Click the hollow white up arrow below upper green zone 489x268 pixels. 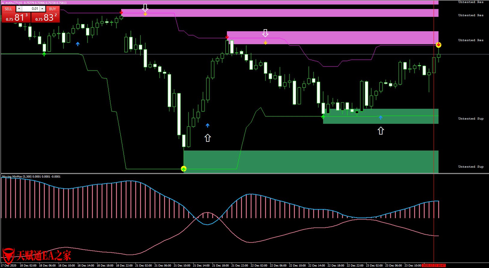click(x=381, y=131)
